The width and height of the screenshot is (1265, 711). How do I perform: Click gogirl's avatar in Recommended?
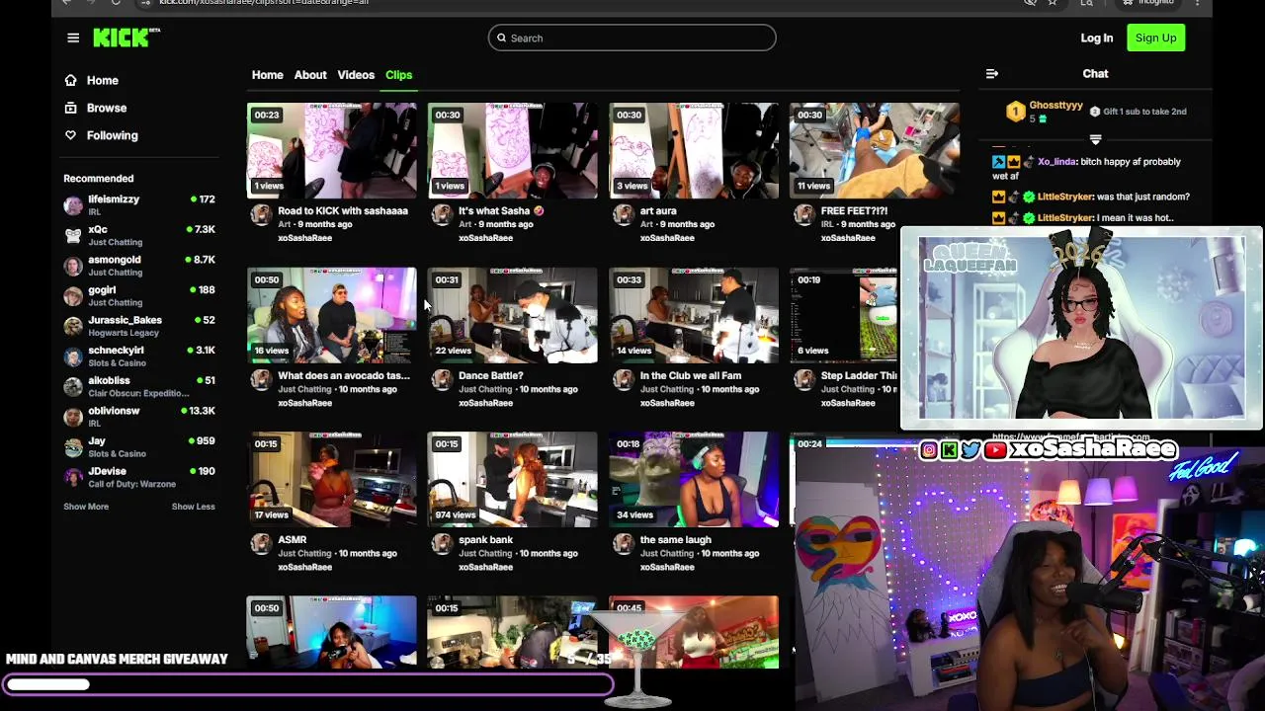tap(73, 296)
